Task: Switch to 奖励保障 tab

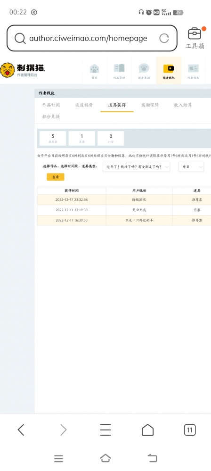Action: coord(150,105)
